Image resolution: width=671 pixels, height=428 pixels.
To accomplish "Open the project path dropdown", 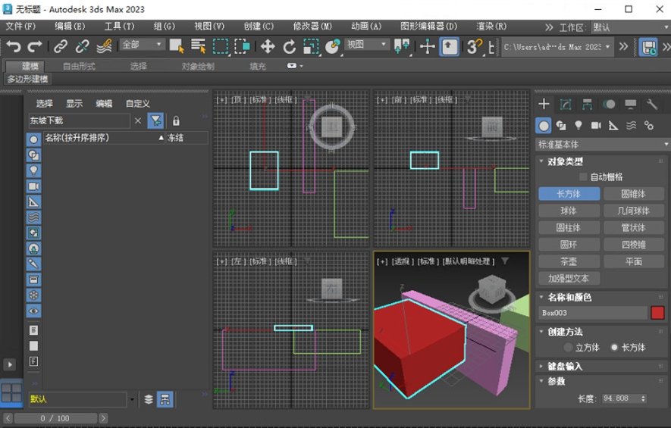I will 557,47.
